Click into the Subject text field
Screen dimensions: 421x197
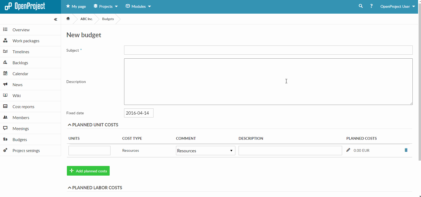pos(268,50)
